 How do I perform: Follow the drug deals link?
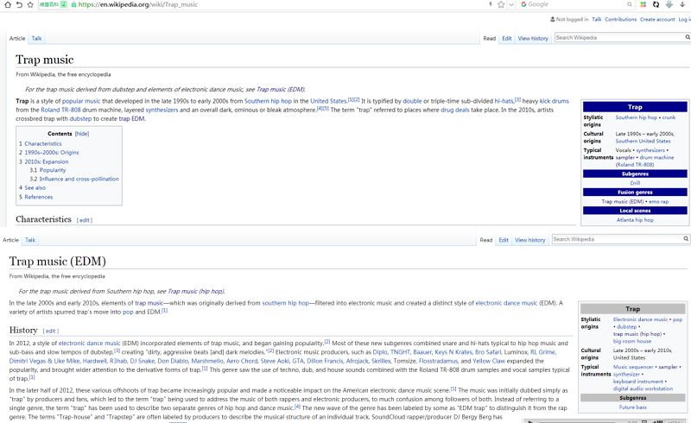click(455, 110)
